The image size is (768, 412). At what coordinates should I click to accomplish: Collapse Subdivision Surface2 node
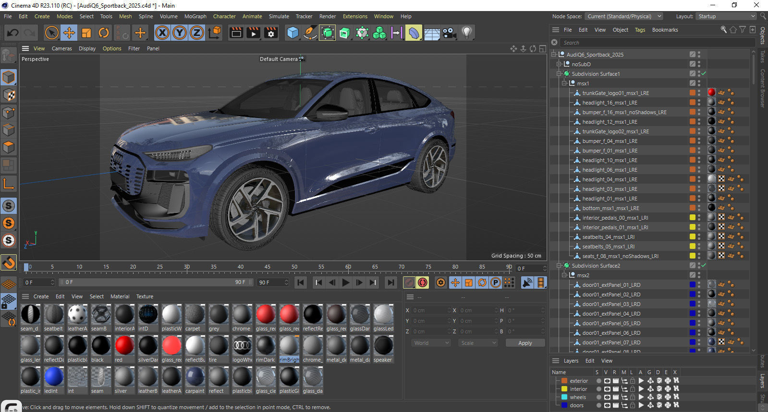pos(559,265)
